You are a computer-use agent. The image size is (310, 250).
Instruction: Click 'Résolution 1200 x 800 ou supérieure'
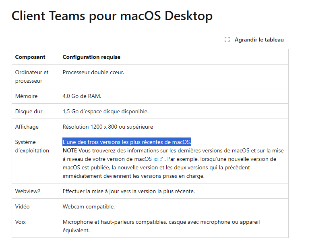click(x=108, y=127)
